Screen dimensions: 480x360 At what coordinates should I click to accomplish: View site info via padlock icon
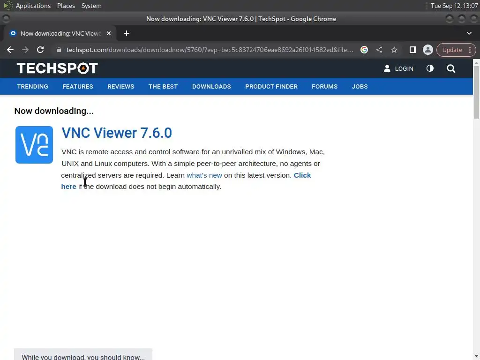[x=59, y=50]
